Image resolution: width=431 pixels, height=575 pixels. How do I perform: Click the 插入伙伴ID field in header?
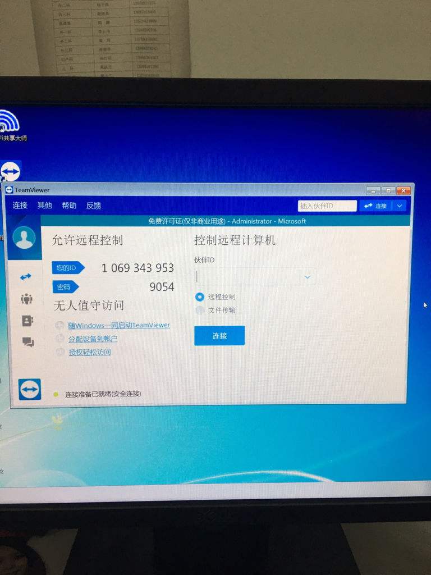pyautogui.click(x=327, y=206)
